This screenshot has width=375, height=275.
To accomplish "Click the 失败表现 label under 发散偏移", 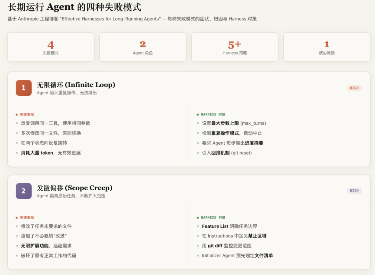I will [26, 217].
